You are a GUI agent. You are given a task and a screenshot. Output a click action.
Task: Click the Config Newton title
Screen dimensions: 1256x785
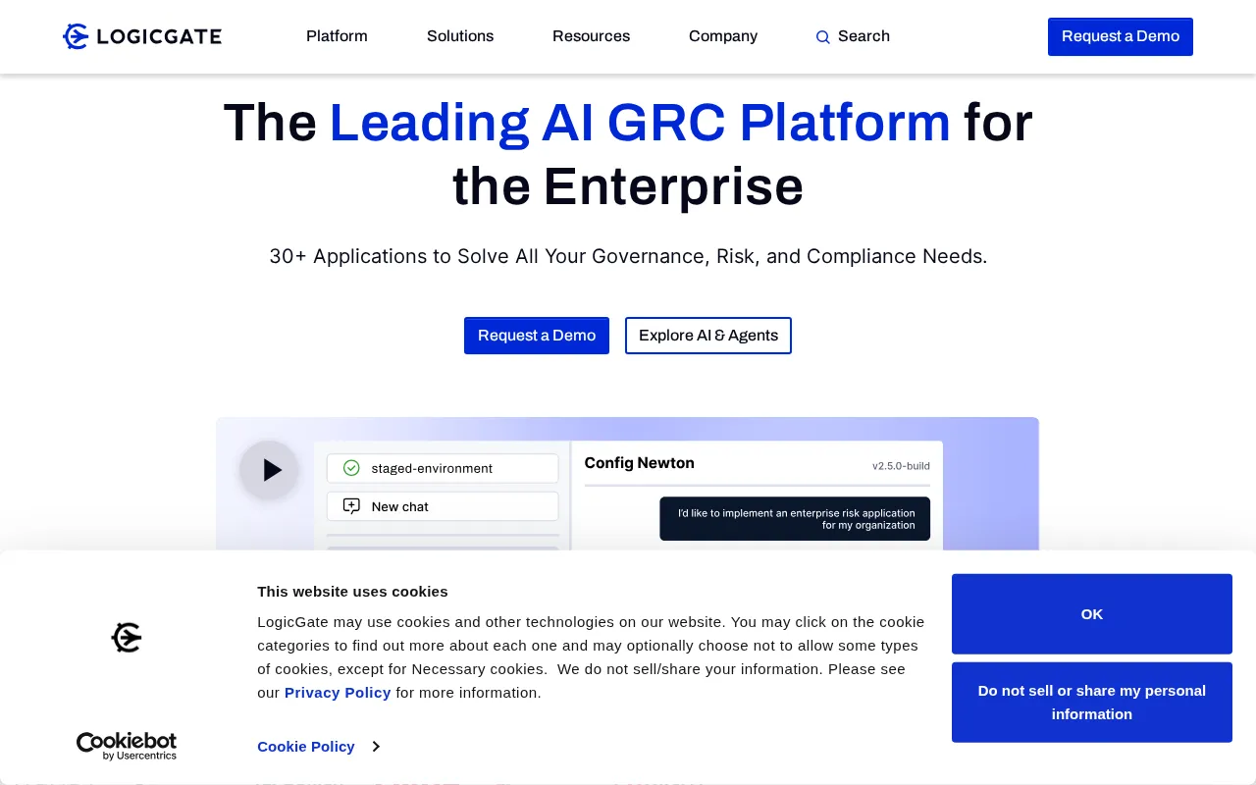pos(640,463)
